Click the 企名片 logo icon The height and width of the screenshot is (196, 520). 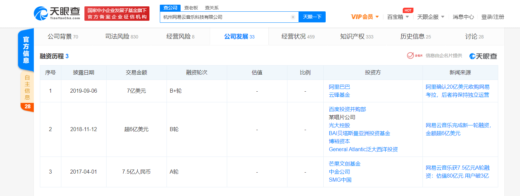[x=415, y=56]
